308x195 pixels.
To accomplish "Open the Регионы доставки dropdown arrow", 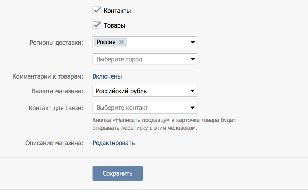I will 192,42.
